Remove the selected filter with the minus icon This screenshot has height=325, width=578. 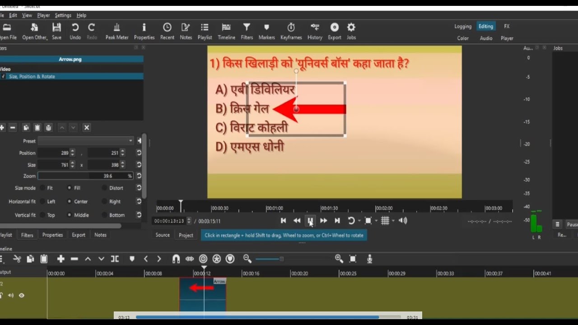[x=13, y=128]
